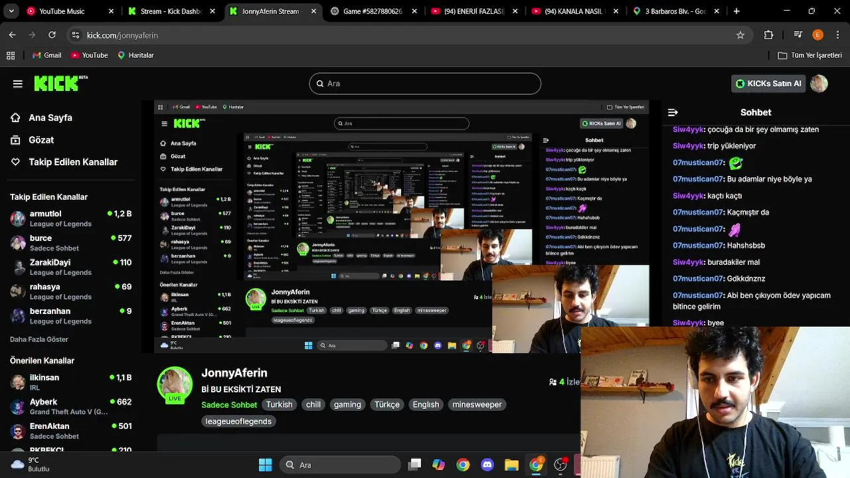Screen dimensions: 850x478
Task: Click JonnyAferin LIVE avatar
Action: click(x=175, y=384)
